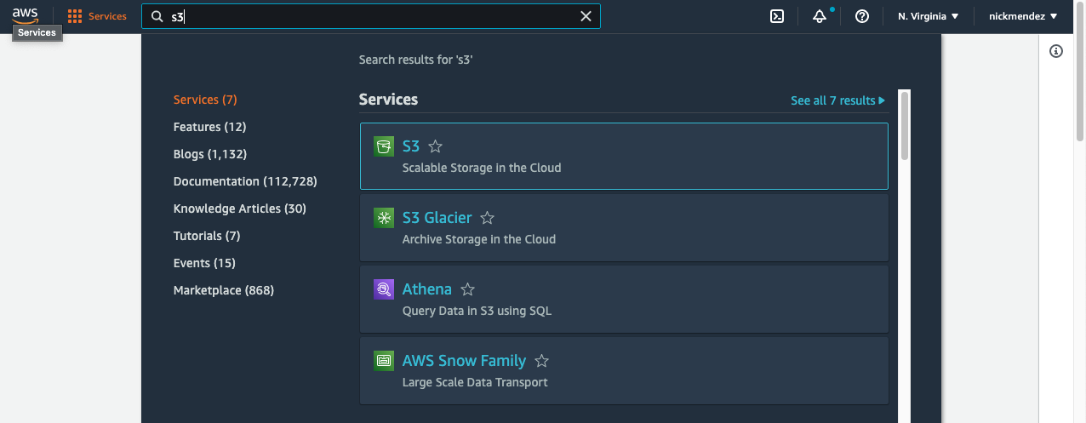Select the Tutorials (7) filter
This screenshot has height=423, width=1086.
[x=207, y=236]
